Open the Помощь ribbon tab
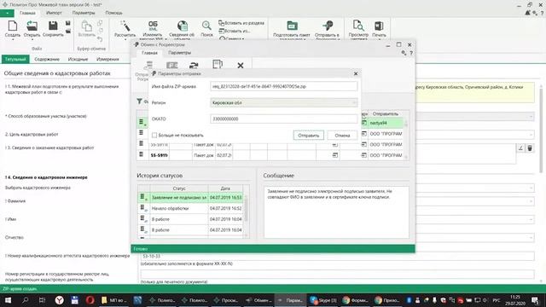Viewport: 546px width, 307px height. pos(113,13)
